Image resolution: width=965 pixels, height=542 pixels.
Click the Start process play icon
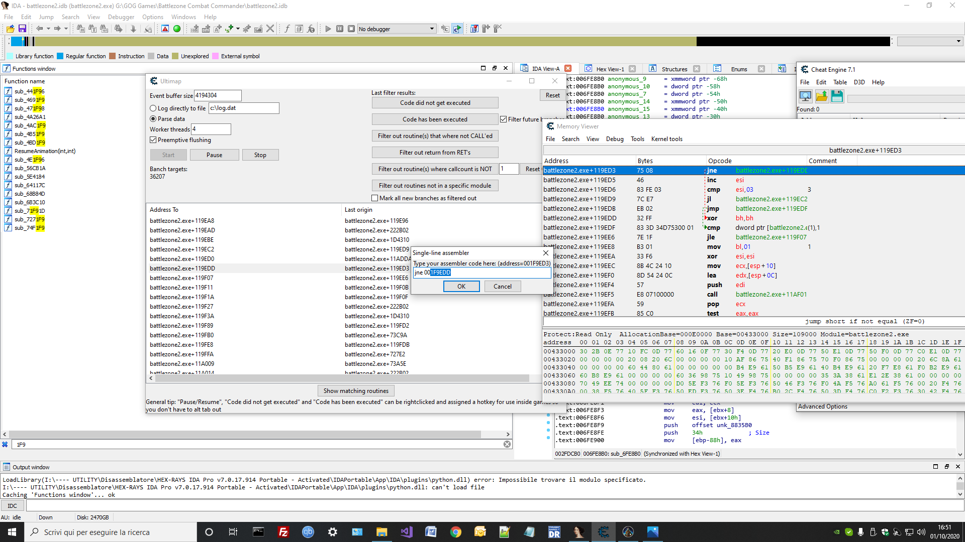[328, 29]
